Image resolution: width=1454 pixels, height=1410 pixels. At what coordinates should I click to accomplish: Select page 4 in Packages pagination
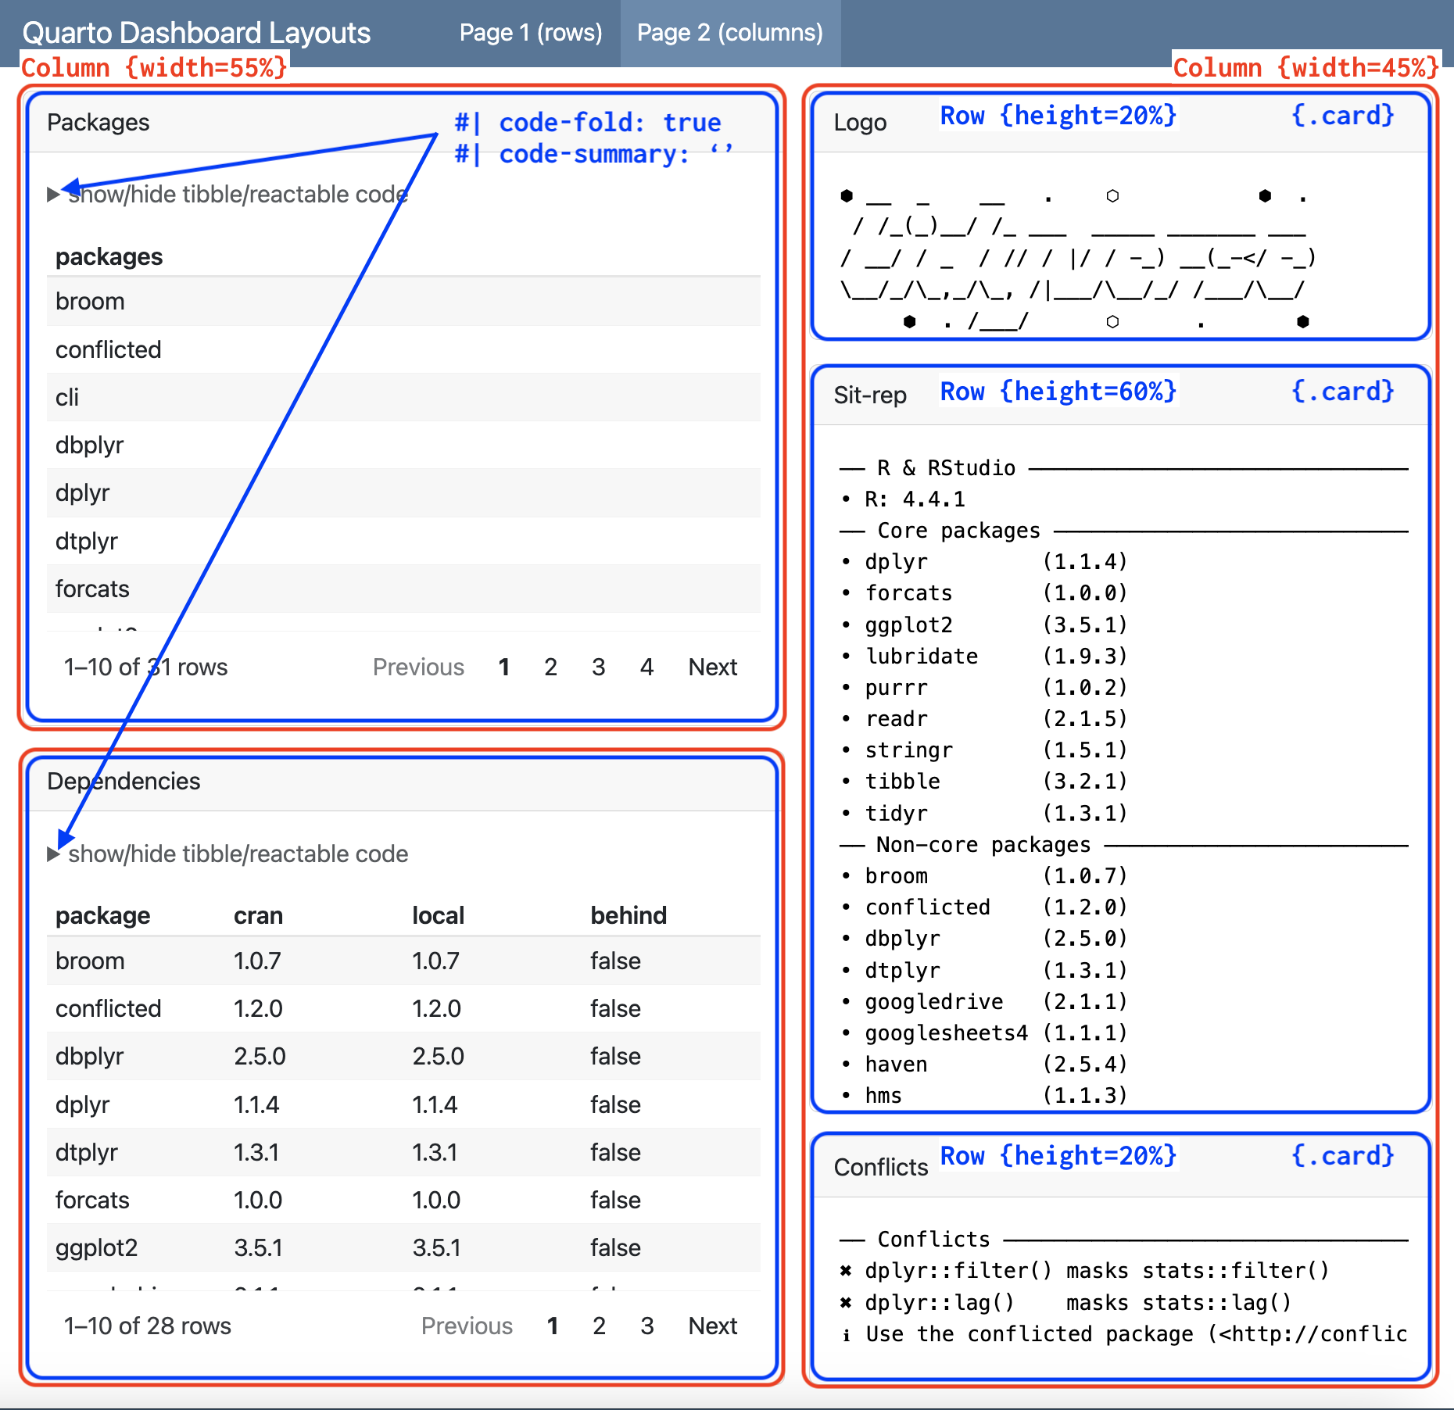(646, 667)
